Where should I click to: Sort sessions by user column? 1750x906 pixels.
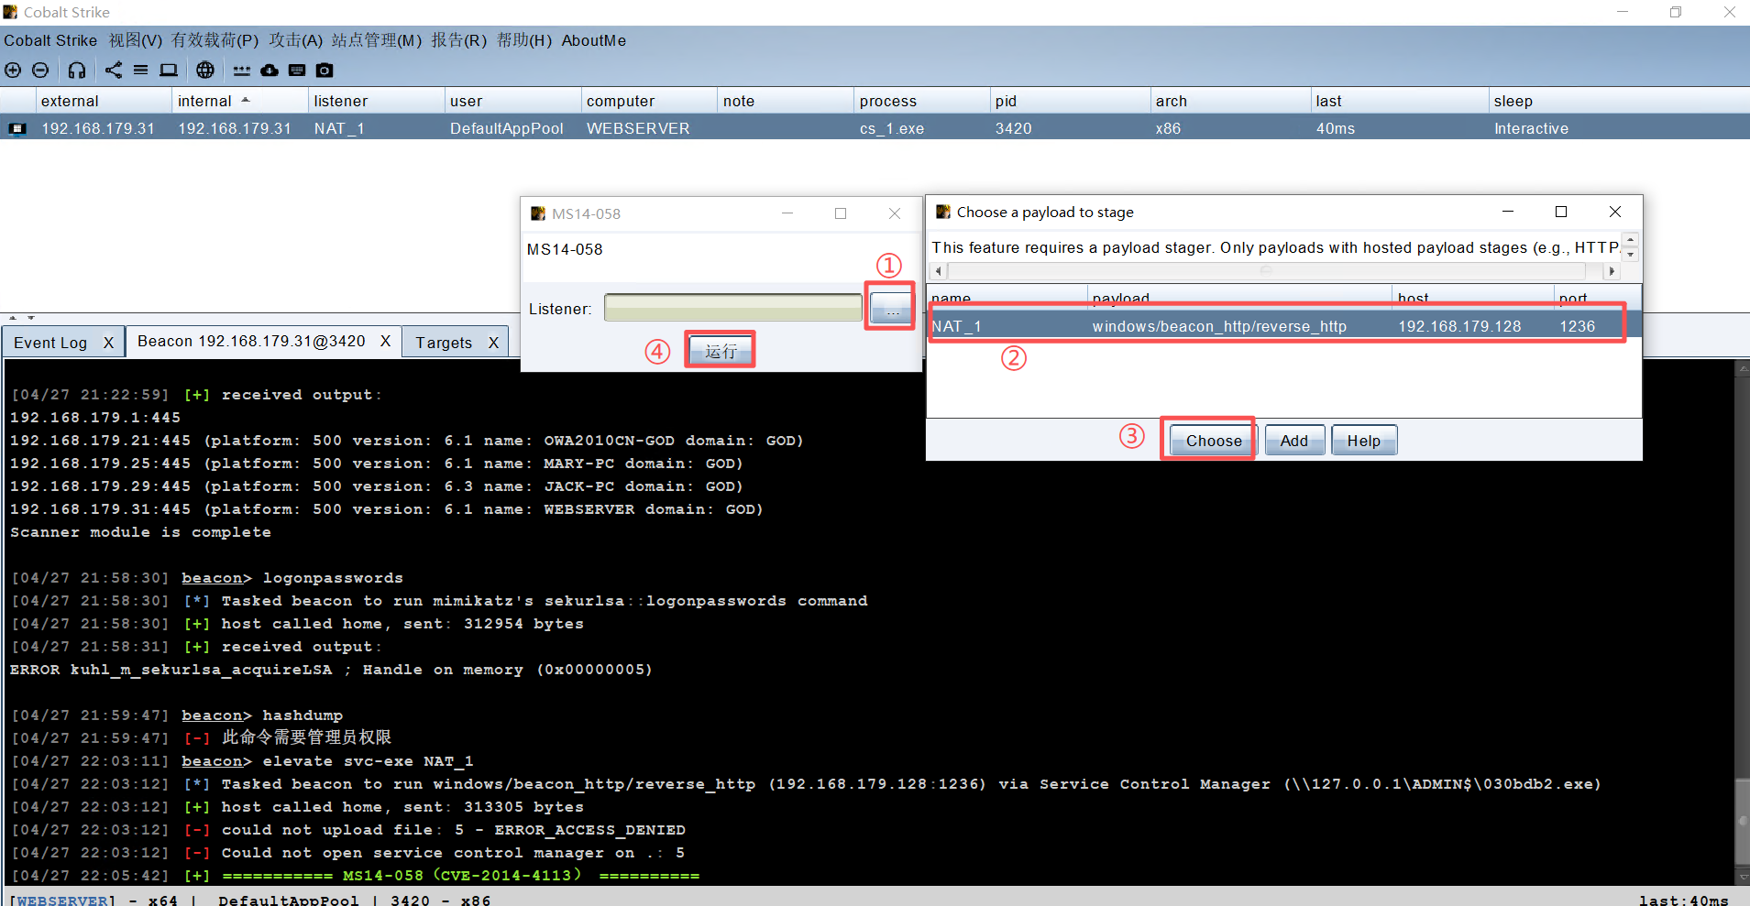coord(512,101)
